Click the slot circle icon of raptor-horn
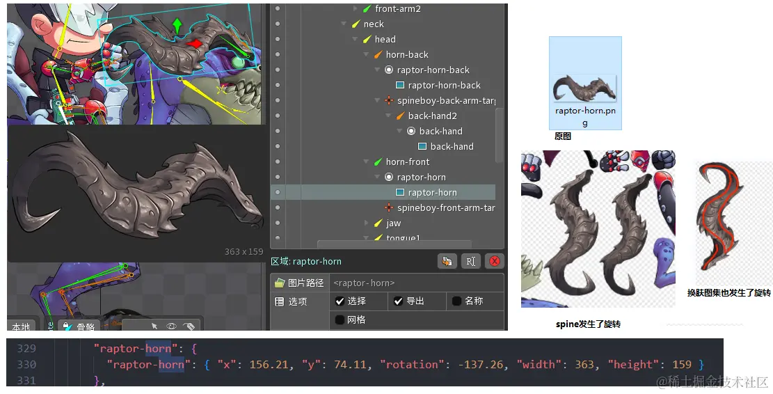The height and width of the screenshot is (394, 773). tap(389, 177)
